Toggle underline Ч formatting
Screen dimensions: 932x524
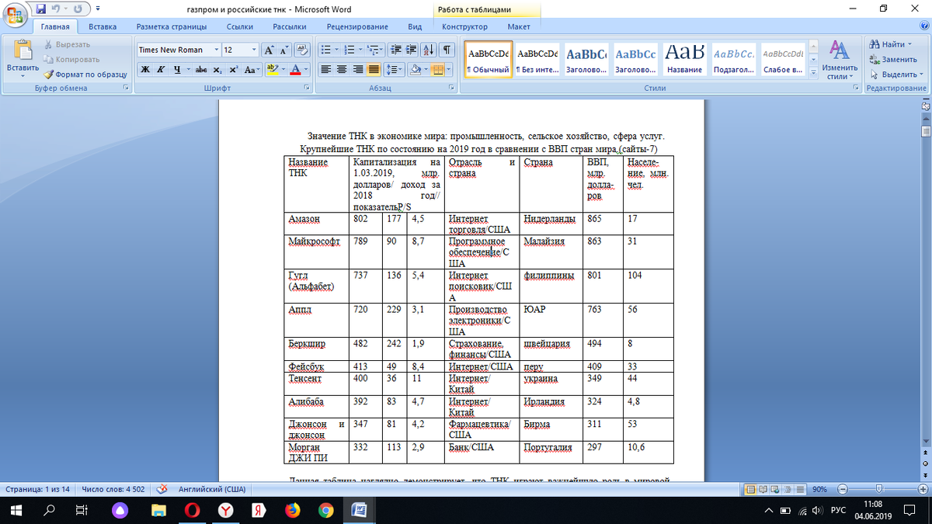[177, 70]
